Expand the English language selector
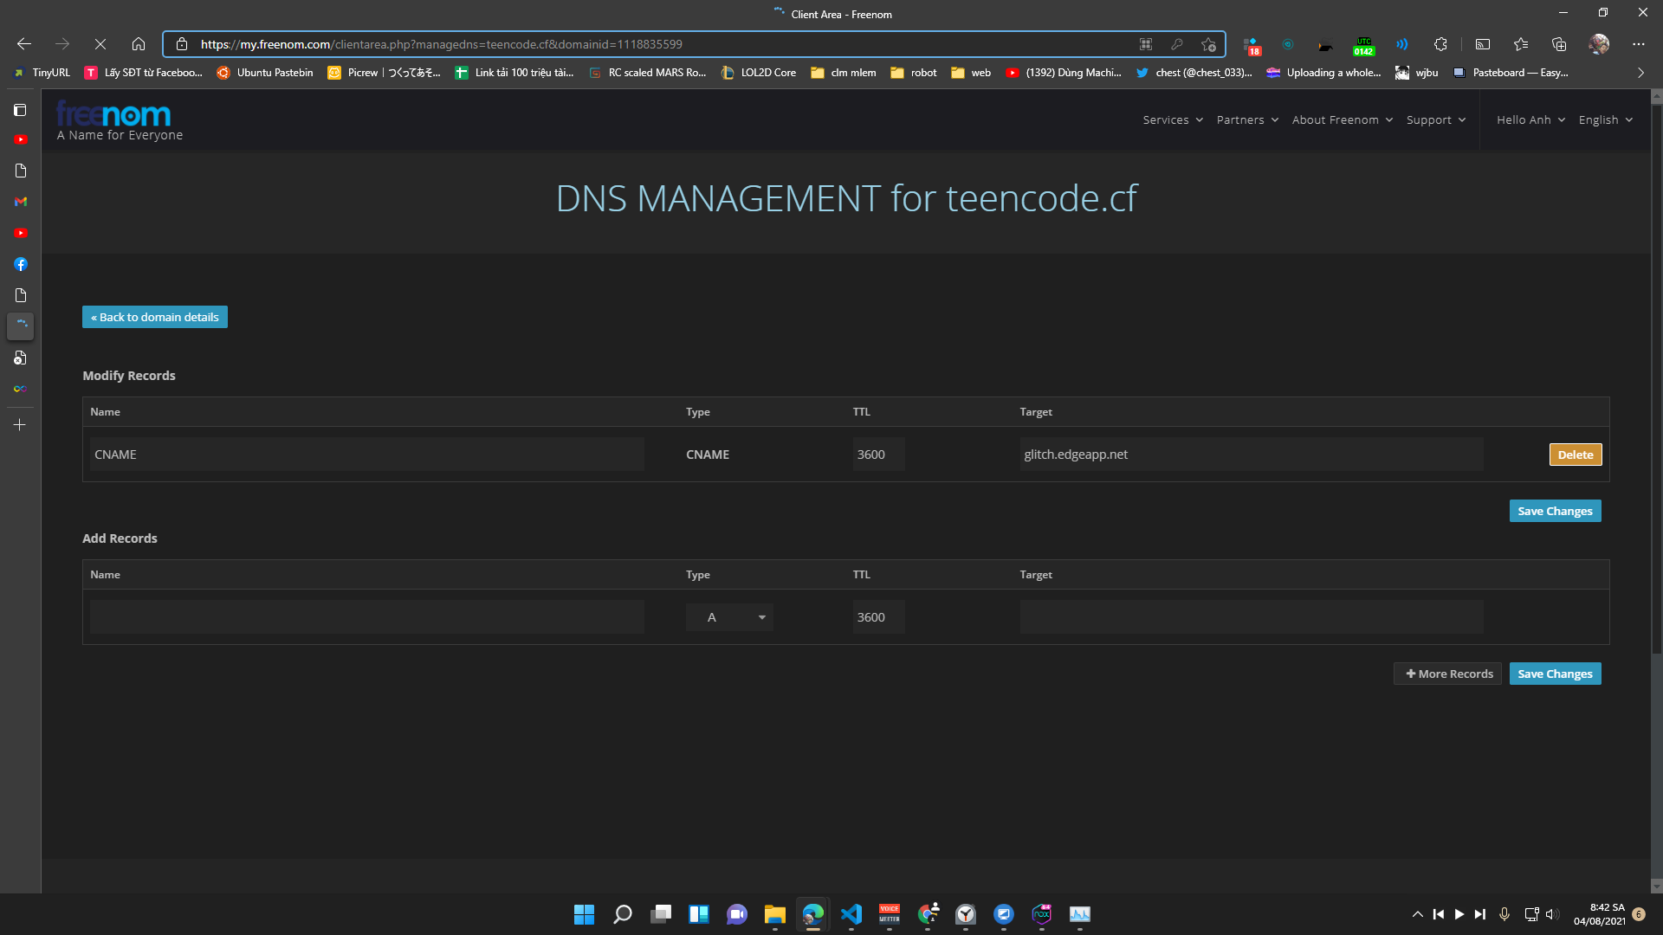Screen dimensions: 1663x935 pyautogui.click(x=1605, y=120)
